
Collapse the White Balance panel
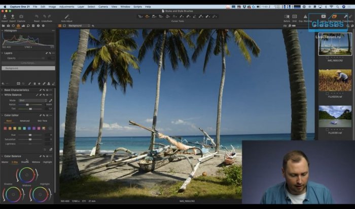pos(2,95)
